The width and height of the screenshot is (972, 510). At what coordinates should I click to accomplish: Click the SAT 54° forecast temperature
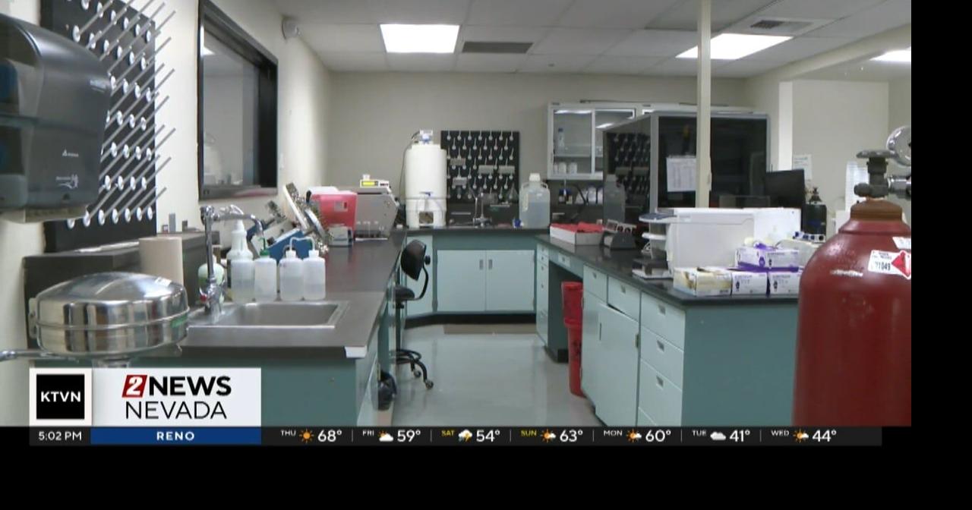pyautogui.click(x=488, y=436)
